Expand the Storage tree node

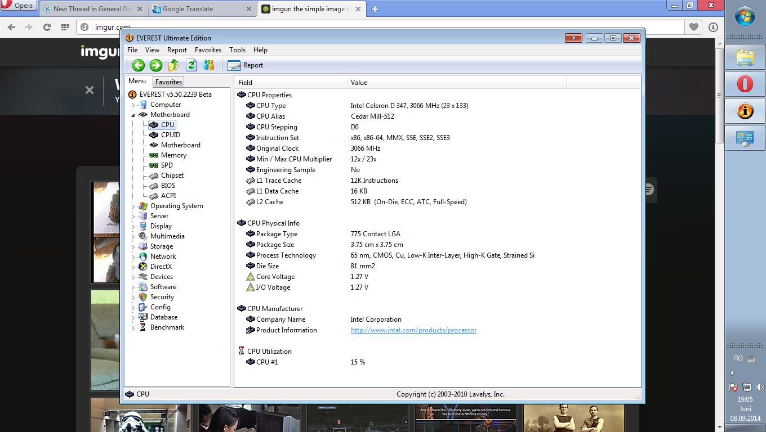(133, 247)
